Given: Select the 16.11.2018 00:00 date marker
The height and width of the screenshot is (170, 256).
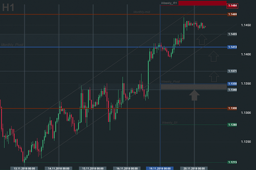Looking at the screenshot, I should [x=127, y=168].
